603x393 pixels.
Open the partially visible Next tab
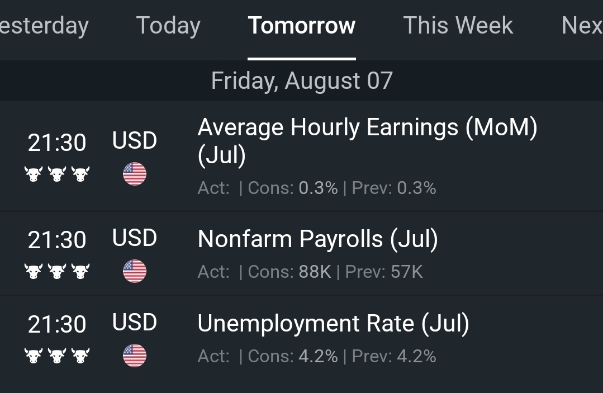click(582, 25)
